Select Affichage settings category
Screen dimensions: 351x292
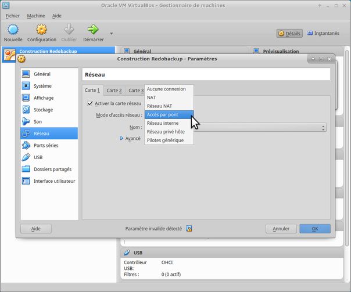coord(49,98)
